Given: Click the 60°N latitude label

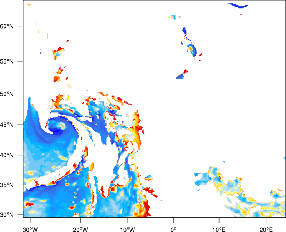Looking at the screenshot, I should tap(7, 26).
